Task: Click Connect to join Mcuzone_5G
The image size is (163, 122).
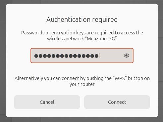Action: (x=117, y=102)
